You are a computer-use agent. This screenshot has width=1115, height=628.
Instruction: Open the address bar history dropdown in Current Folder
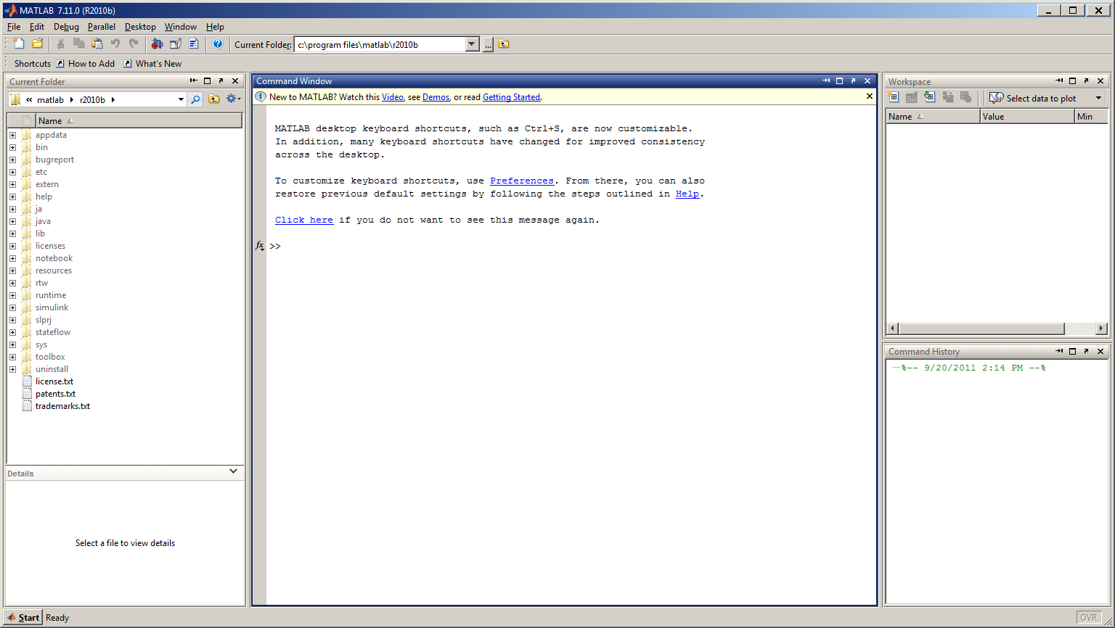(x=181, y=99)
